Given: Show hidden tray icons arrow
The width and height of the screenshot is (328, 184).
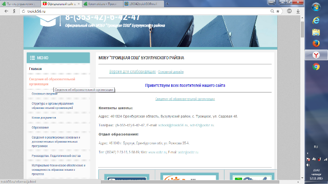Looking at the screenshot, I should [x=307, y=153].
